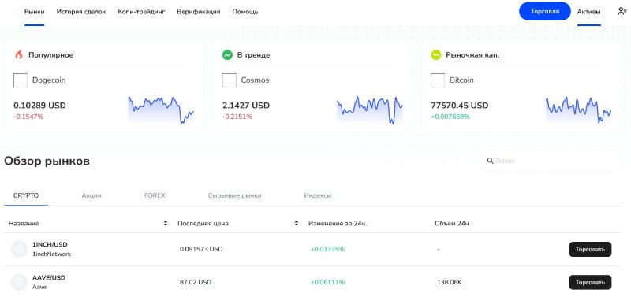Click the Обзор рынков heading

pyautogui.click(x=47, y=161)
